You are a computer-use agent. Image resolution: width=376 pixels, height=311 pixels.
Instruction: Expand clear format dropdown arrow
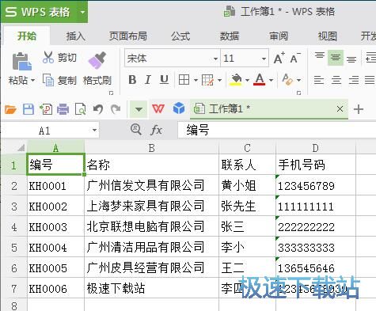298,80
